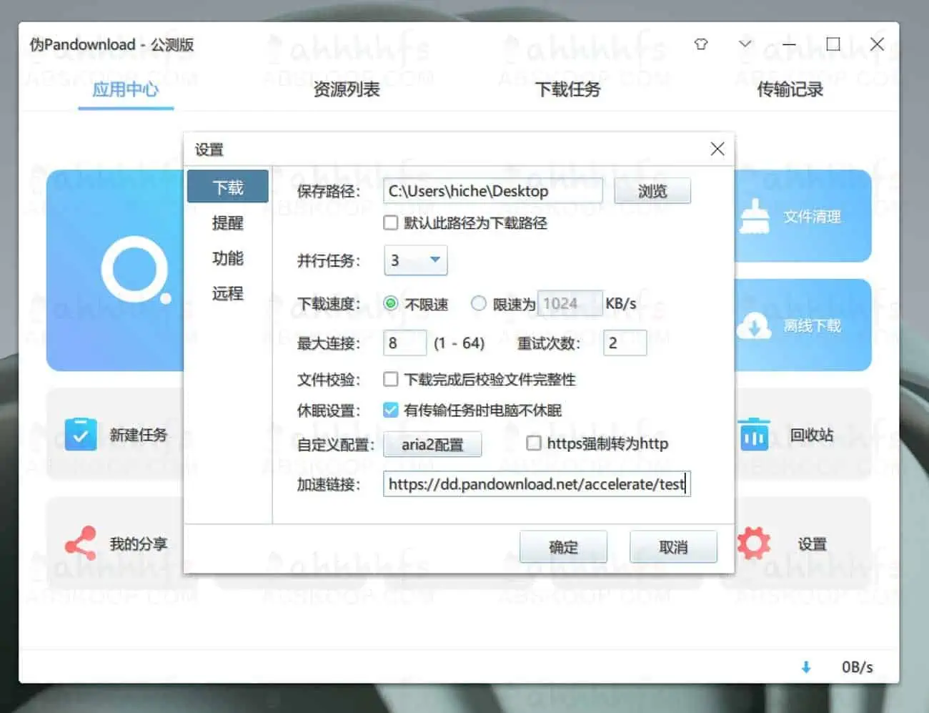
Task: Open the 并行任务 dropdown
Action: (x=414, y=260)
